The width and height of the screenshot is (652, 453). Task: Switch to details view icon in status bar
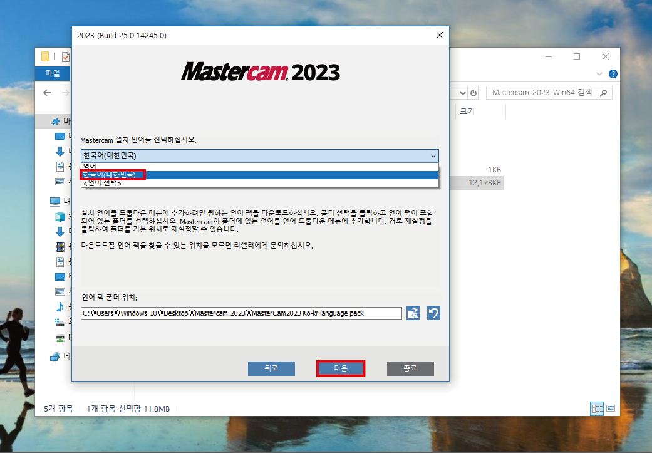(597, 409)
